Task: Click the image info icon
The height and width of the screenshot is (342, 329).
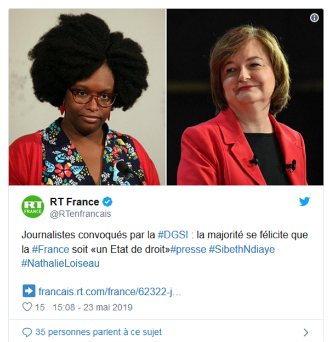Action: point(314,18)
